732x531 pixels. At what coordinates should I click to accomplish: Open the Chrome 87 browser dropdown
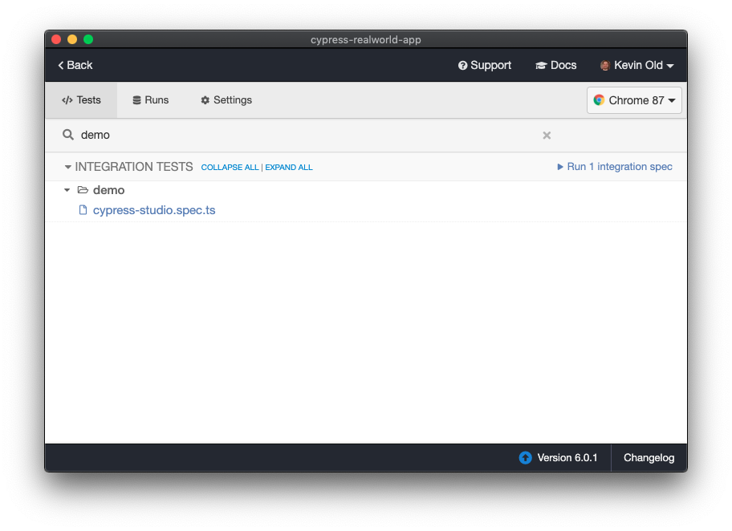(x=635, y=100)
